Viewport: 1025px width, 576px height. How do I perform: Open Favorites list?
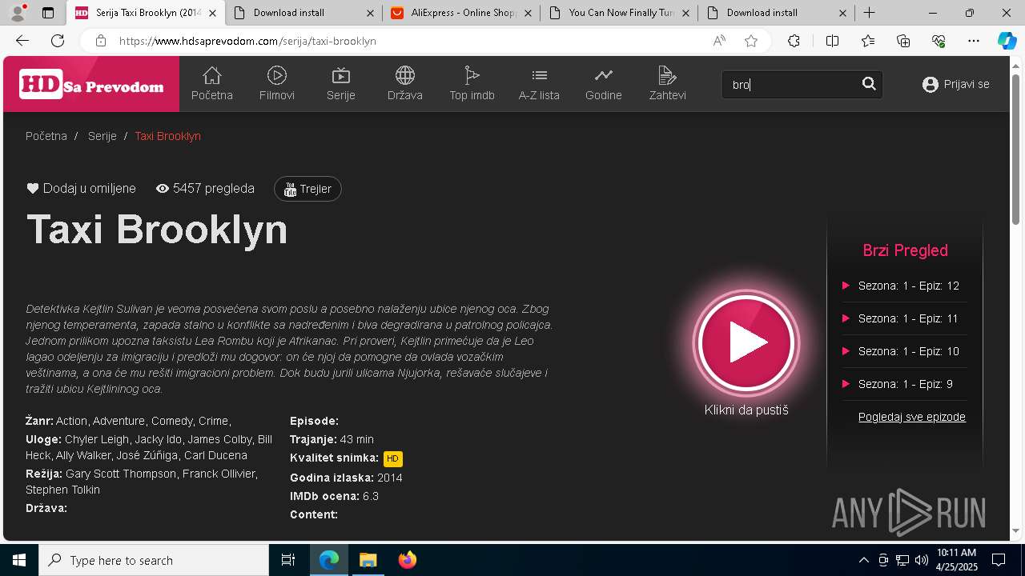point(868,41)
